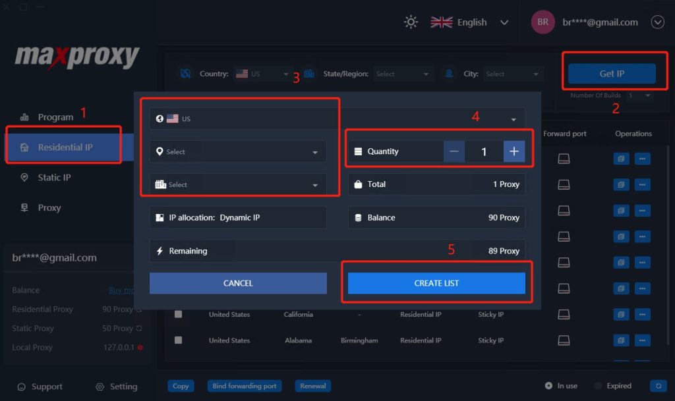The image size is (675, 401).
Task: Open the more options button in the California row
Action: click(642, 314)
